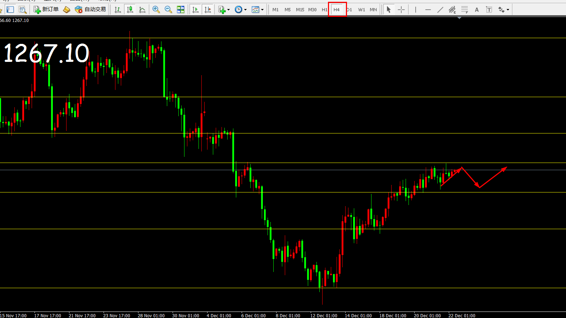Open MetaEditor via yellow book icon
566x318 pixels.
click(x=67, y=10)
